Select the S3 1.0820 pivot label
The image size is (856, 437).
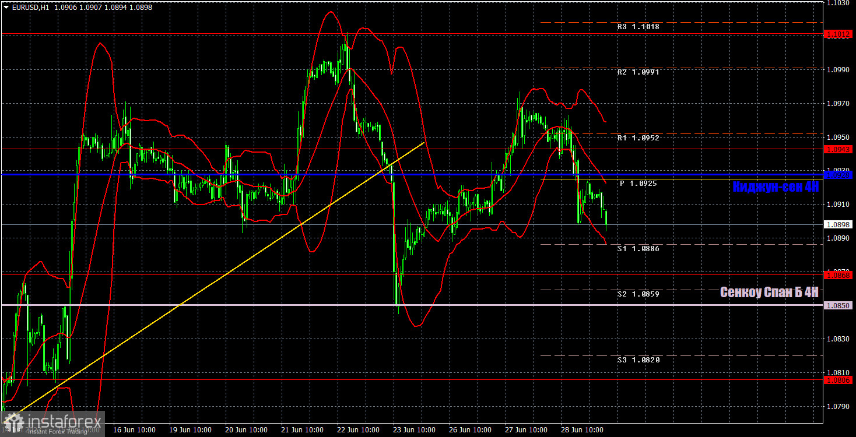coord(639,360)
